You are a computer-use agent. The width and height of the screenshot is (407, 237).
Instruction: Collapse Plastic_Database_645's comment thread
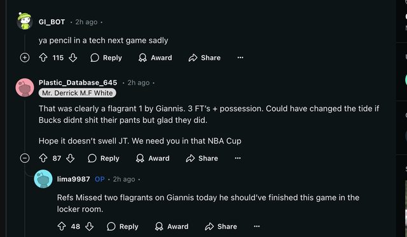click(x=25, y=158)
